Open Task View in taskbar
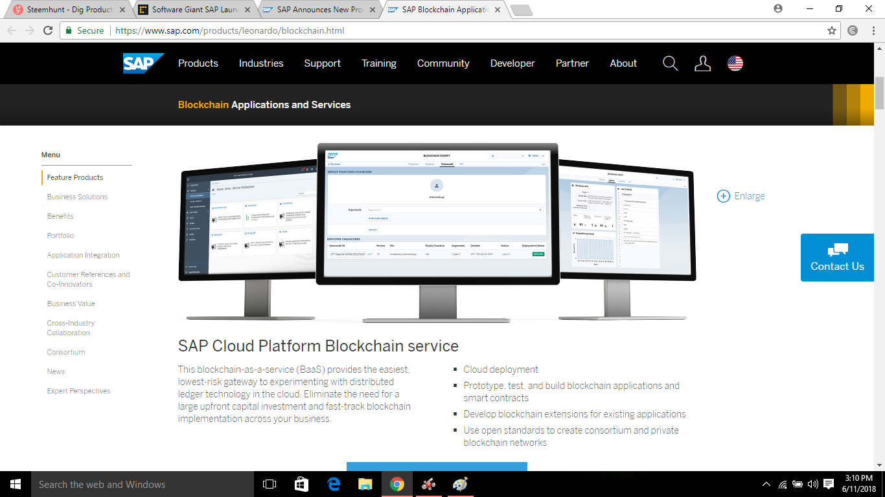The width and height of the screenshot is (885, 497). point(270,484)
